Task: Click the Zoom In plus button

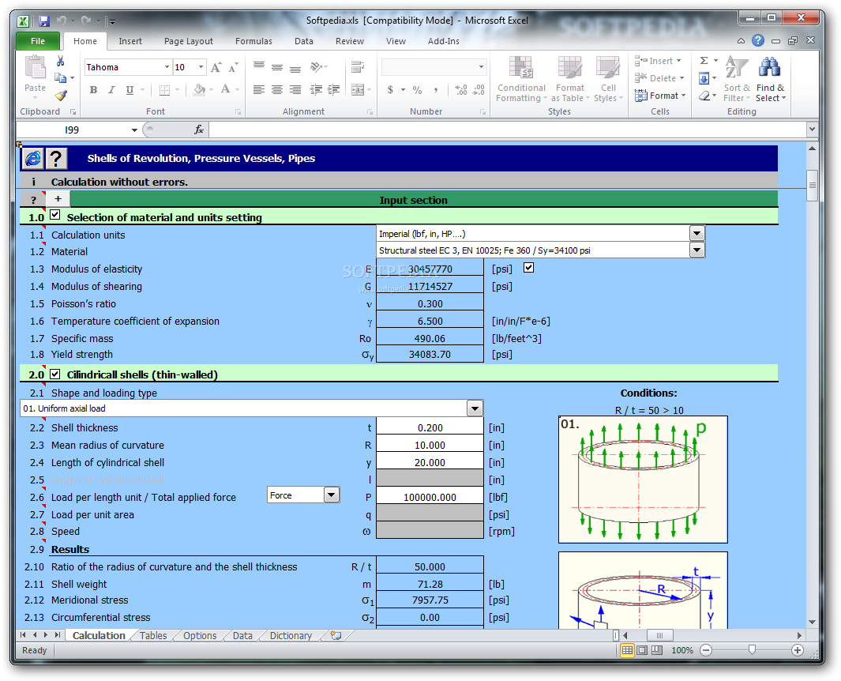Action: pos(798,650)
